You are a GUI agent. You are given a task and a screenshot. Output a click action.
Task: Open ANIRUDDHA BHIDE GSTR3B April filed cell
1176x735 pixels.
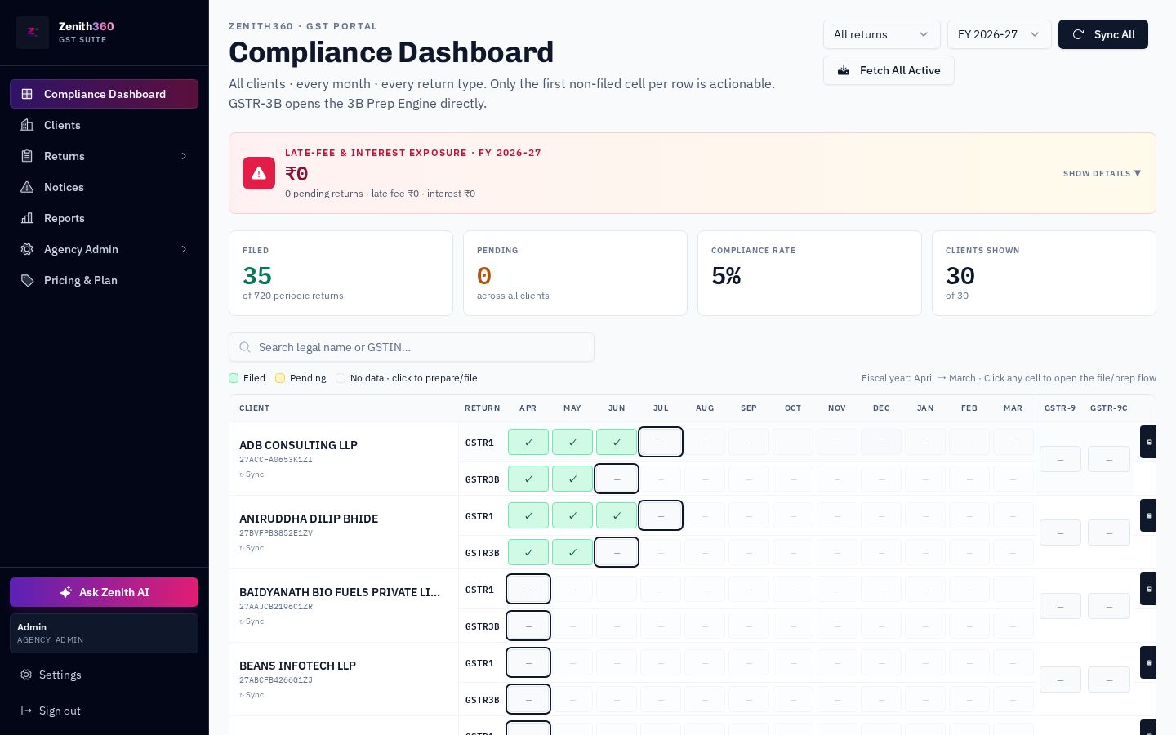click(x=528, y=552)
